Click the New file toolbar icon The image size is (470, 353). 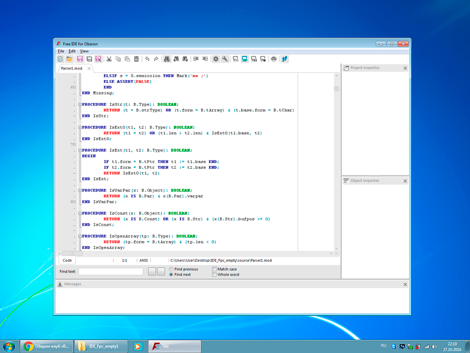pos(61,59)
